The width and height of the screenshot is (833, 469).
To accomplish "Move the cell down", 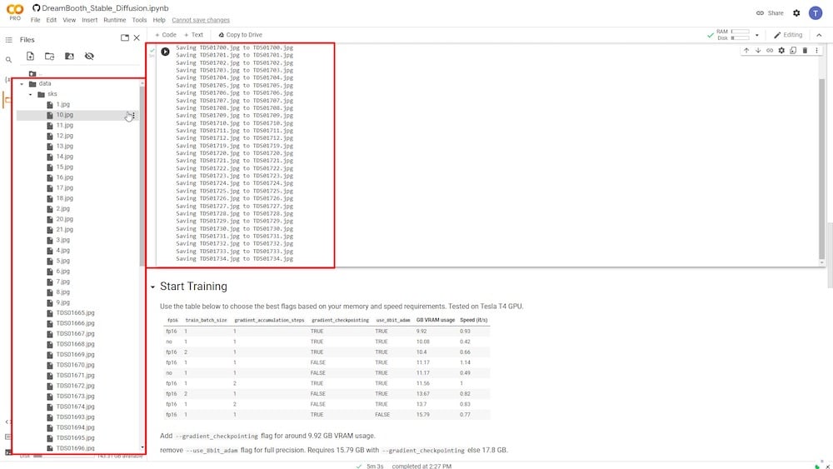I will click(x=758, y=51).
